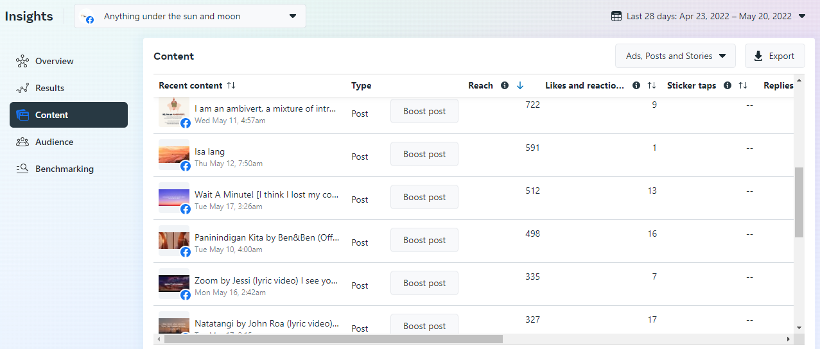Click the Audience people icon in sidebar

(x=23, y=142)
